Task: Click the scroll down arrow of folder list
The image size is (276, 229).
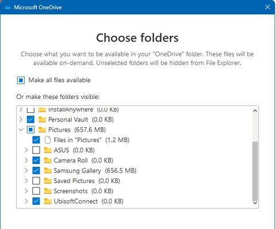Action: coord(255,203)
